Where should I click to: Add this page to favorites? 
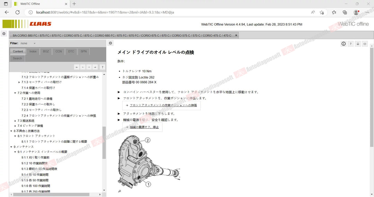[322, 12]
